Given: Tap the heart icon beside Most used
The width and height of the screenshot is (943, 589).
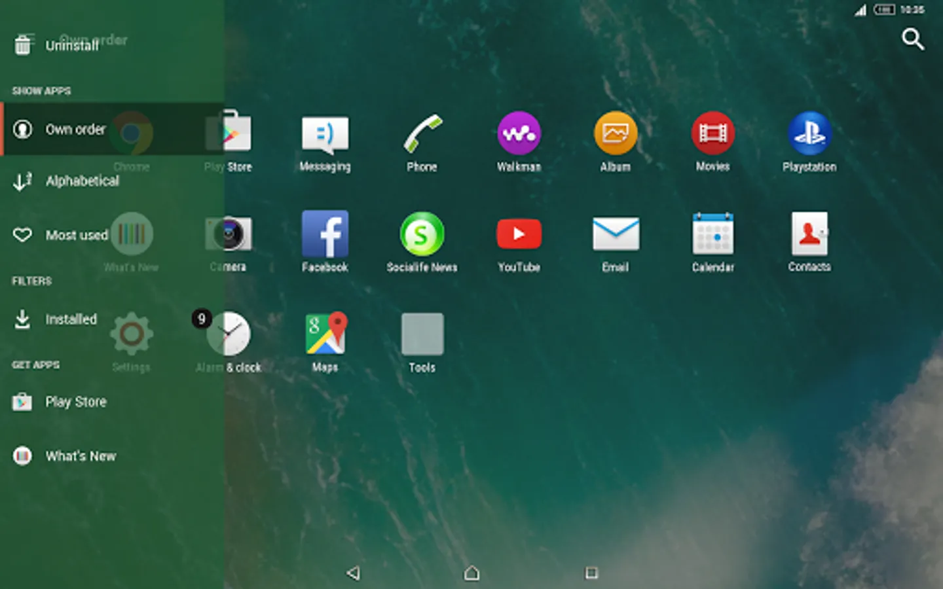Looking at the screenshot, I should point(22,235).
